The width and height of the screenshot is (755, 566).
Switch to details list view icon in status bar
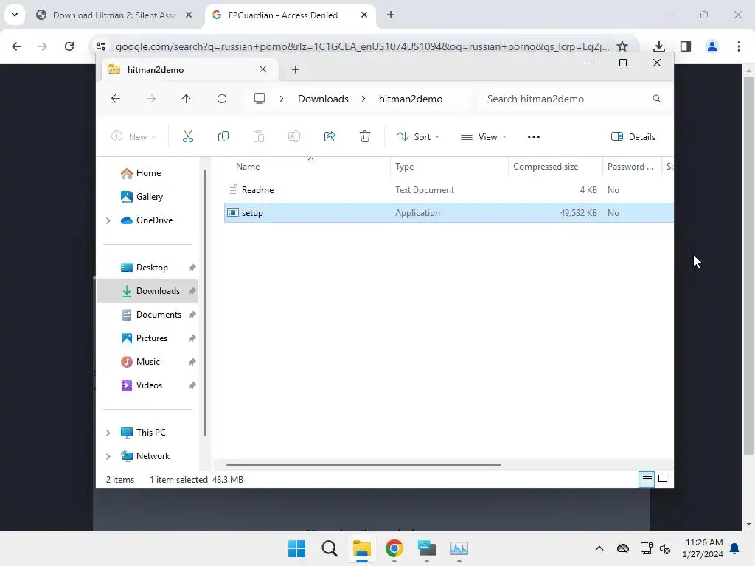pos(647,479)
